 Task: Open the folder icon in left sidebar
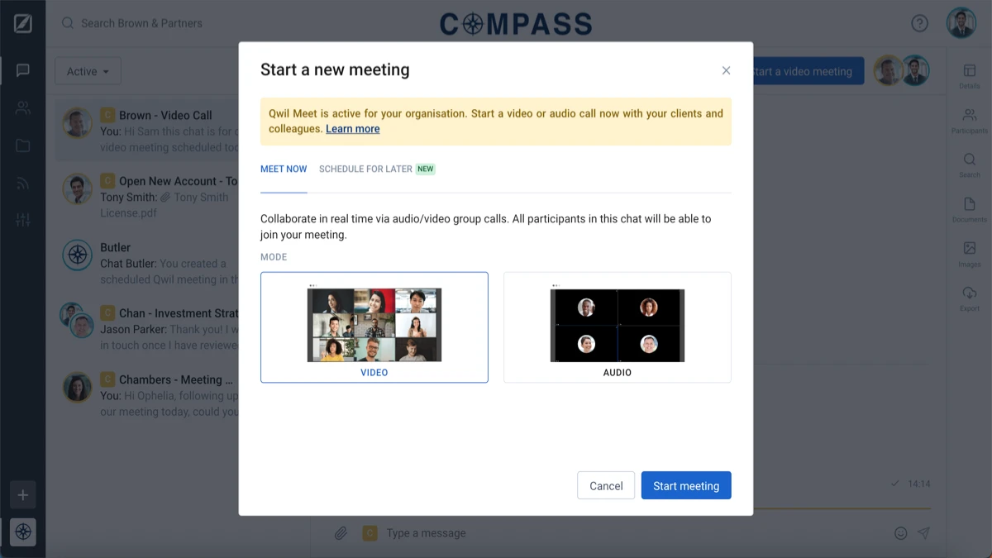coord(23,146)
